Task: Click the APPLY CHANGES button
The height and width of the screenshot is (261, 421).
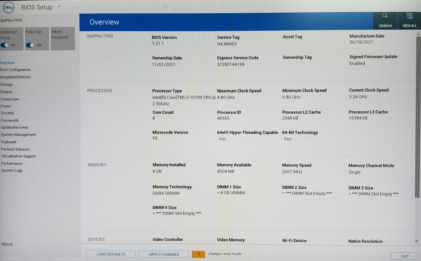Action: pos(163,254)
